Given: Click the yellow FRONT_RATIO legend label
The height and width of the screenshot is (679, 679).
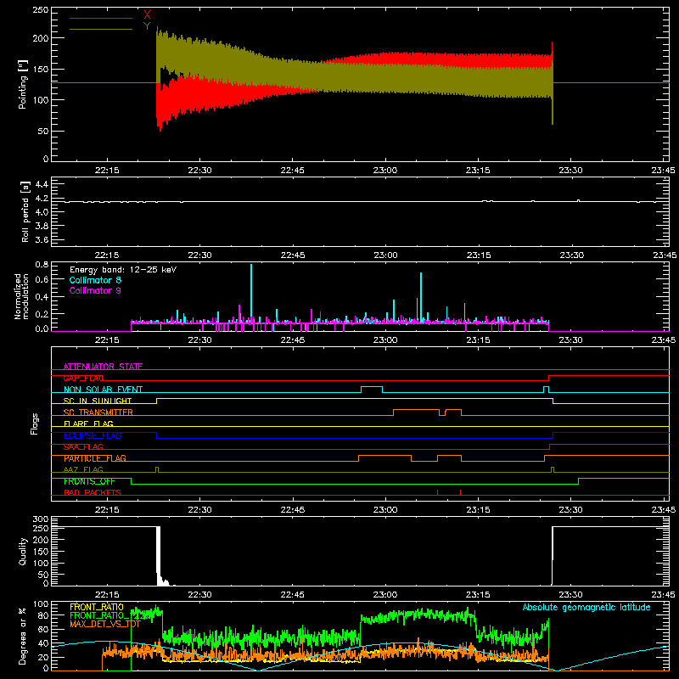Looking at the screenshot, I should pos(97,607).
